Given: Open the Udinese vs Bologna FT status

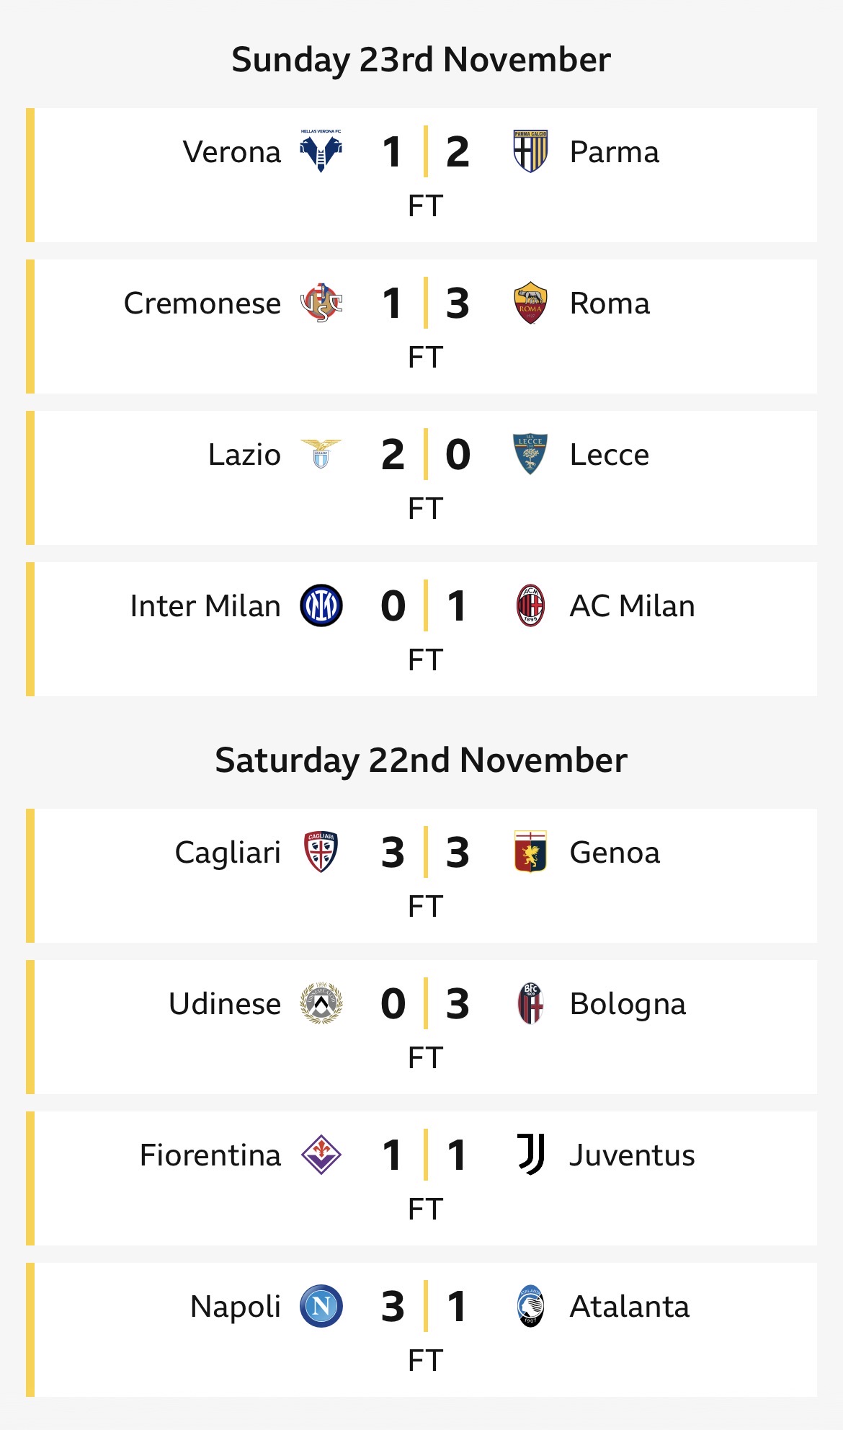Looking at the screenshot, I should tap(424, 1058).
